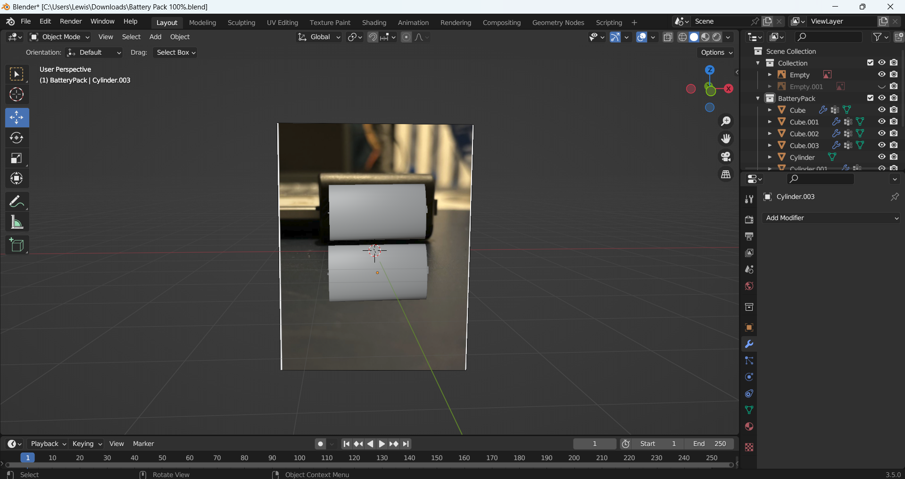Screen dimensions: 905x479
Task: Select the Measure ruler tool
Action: coord(17,222)
